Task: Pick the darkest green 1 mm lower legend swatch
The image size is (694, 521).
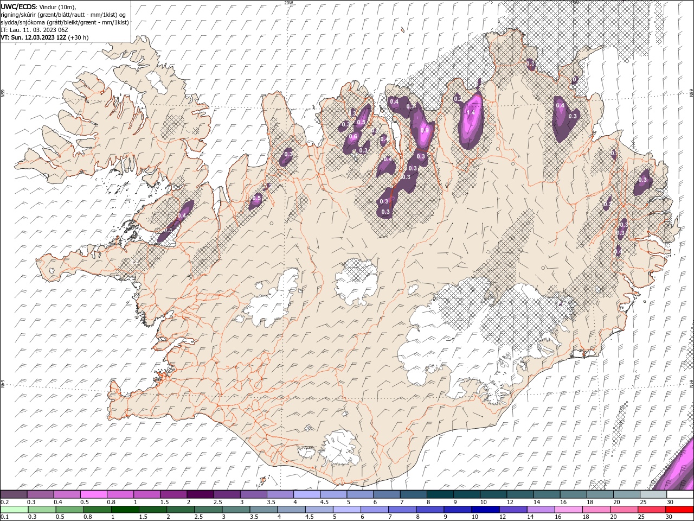Action: 125,510
